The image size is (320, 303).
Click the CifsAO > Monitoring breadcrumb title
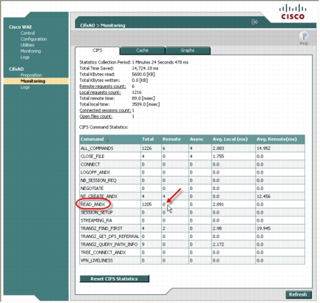(103, 25)
